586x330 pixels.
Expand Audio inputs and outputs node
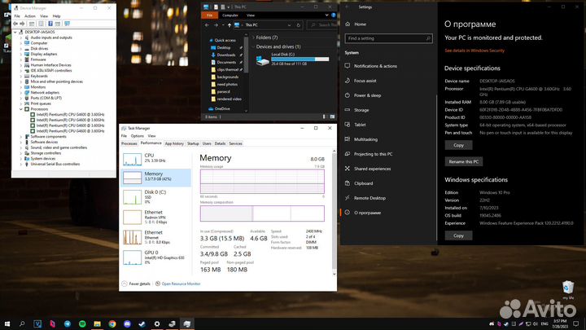pos(21,37)
